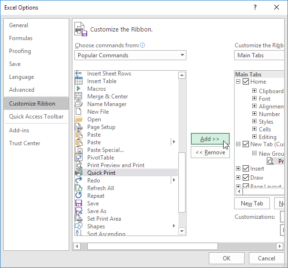
Task: Uncheck the Insert tab checkbox
Action: coord(246,169)
